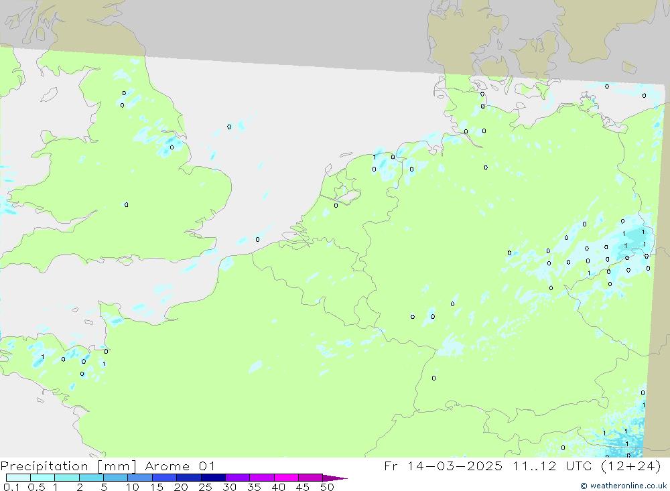Click the legend color for 0.1–0.5 mm

18,478
